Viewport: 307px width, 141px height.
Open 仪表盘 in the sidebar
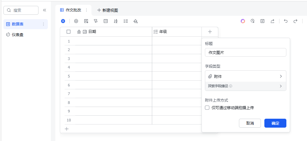click(26, 35)
